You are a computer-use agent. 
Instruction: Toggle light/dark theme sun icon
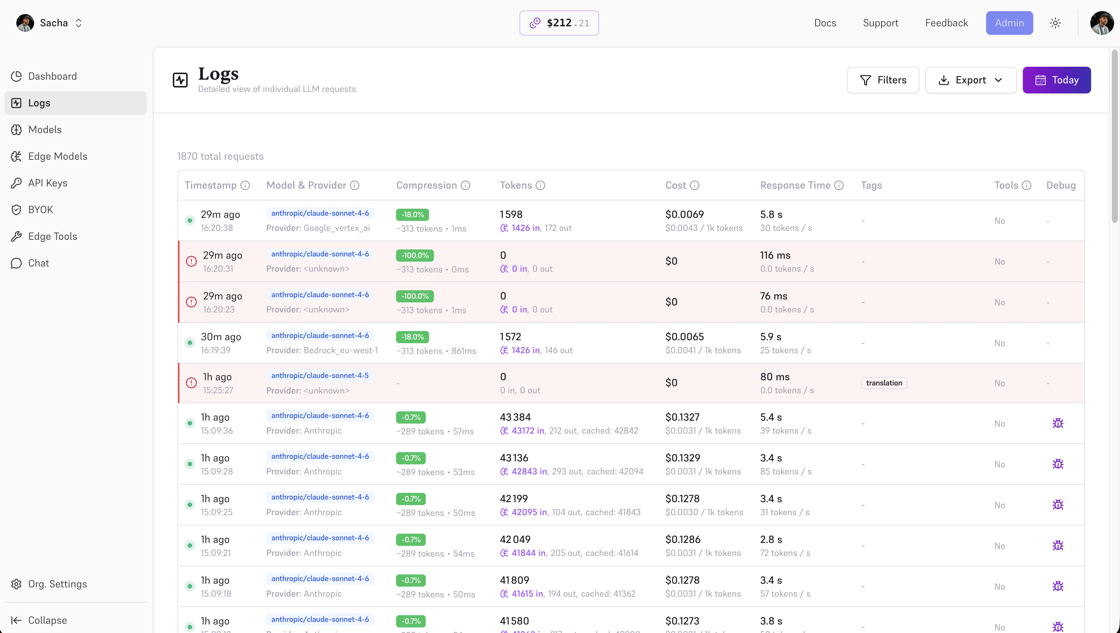[x=1055, y=23]
